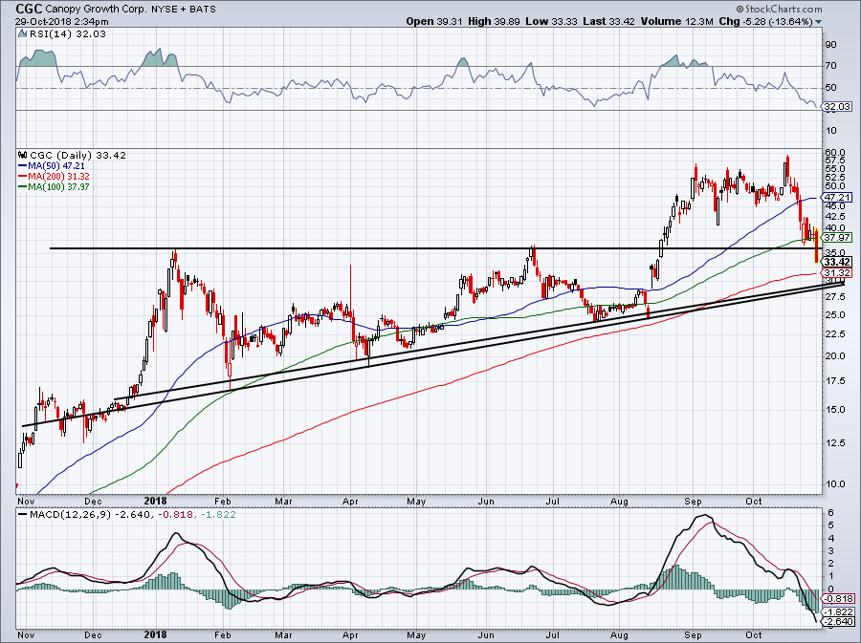Open the dropdown arrow next to Chg value
Image resolution: width=861 pixels, height=643 pixels.
[819, 22]
